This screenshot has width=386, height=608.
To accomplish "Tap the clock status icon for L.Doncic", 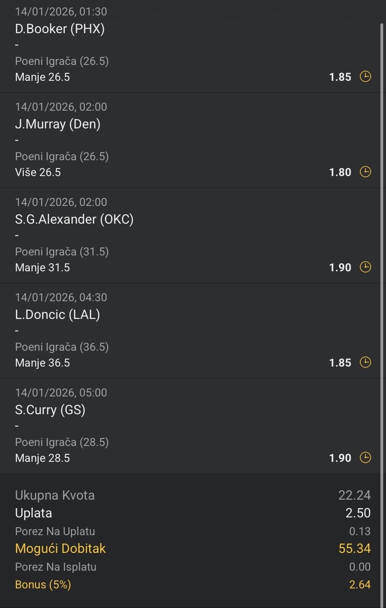I will click(365, 362).
